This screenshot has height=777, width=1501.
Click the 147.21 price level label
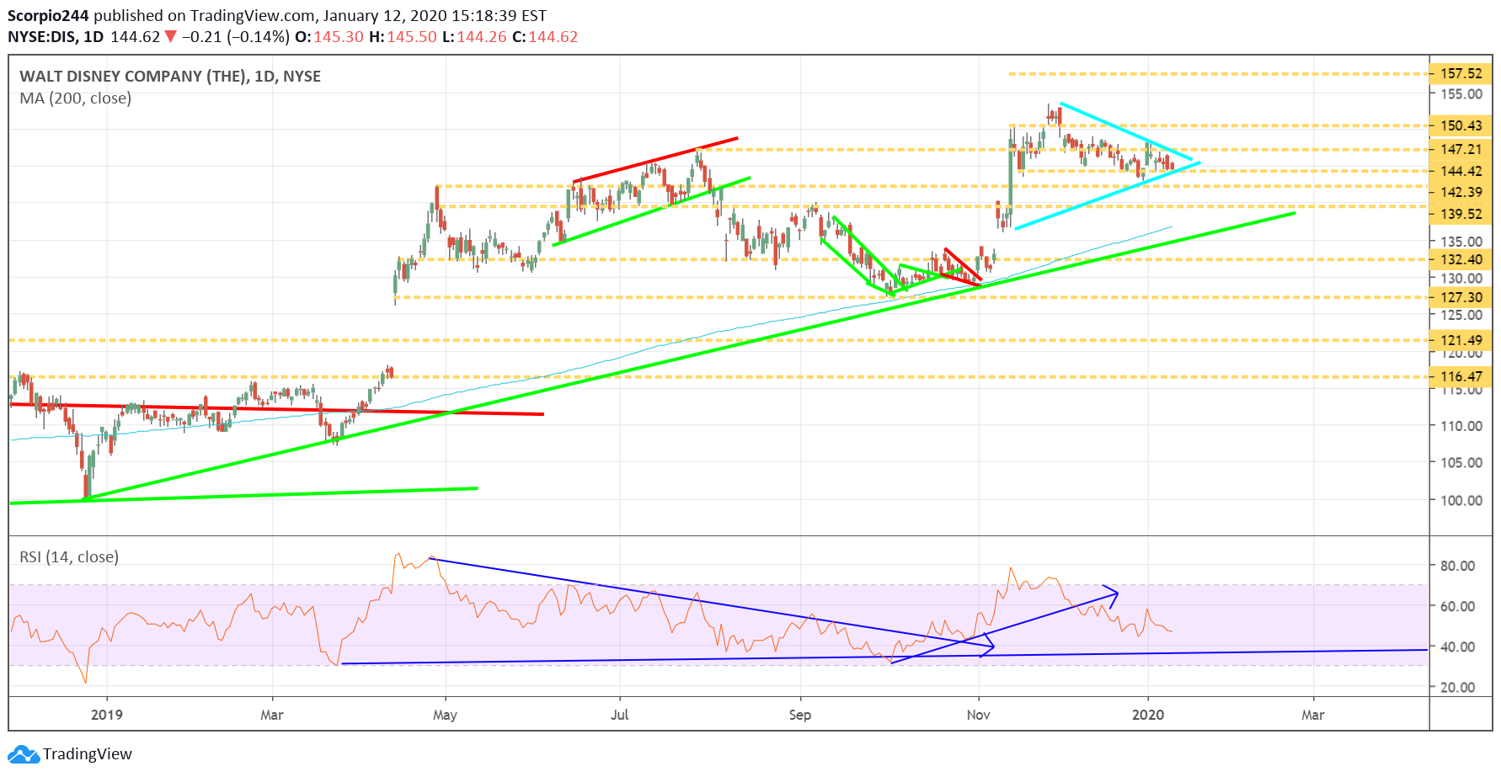[x=1461, y=149]
